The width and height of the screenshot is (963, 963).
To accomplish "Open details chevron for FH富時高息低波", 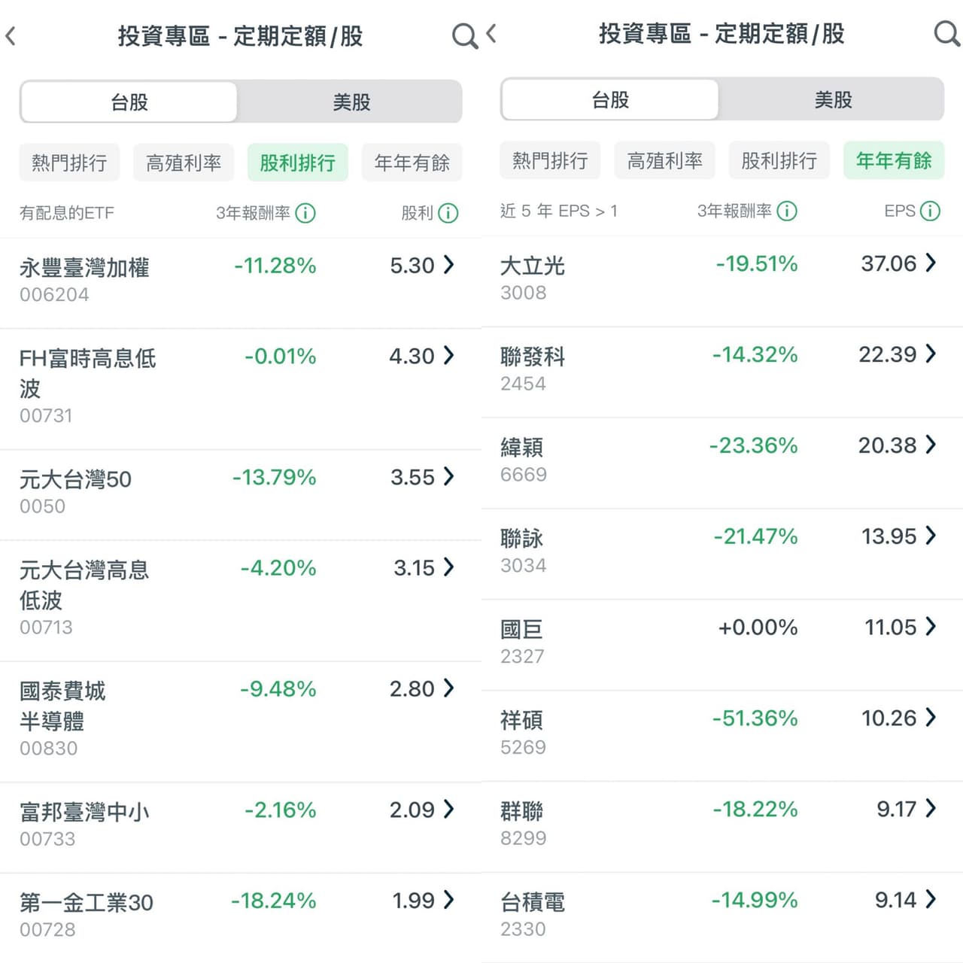I will click(449, 355).
